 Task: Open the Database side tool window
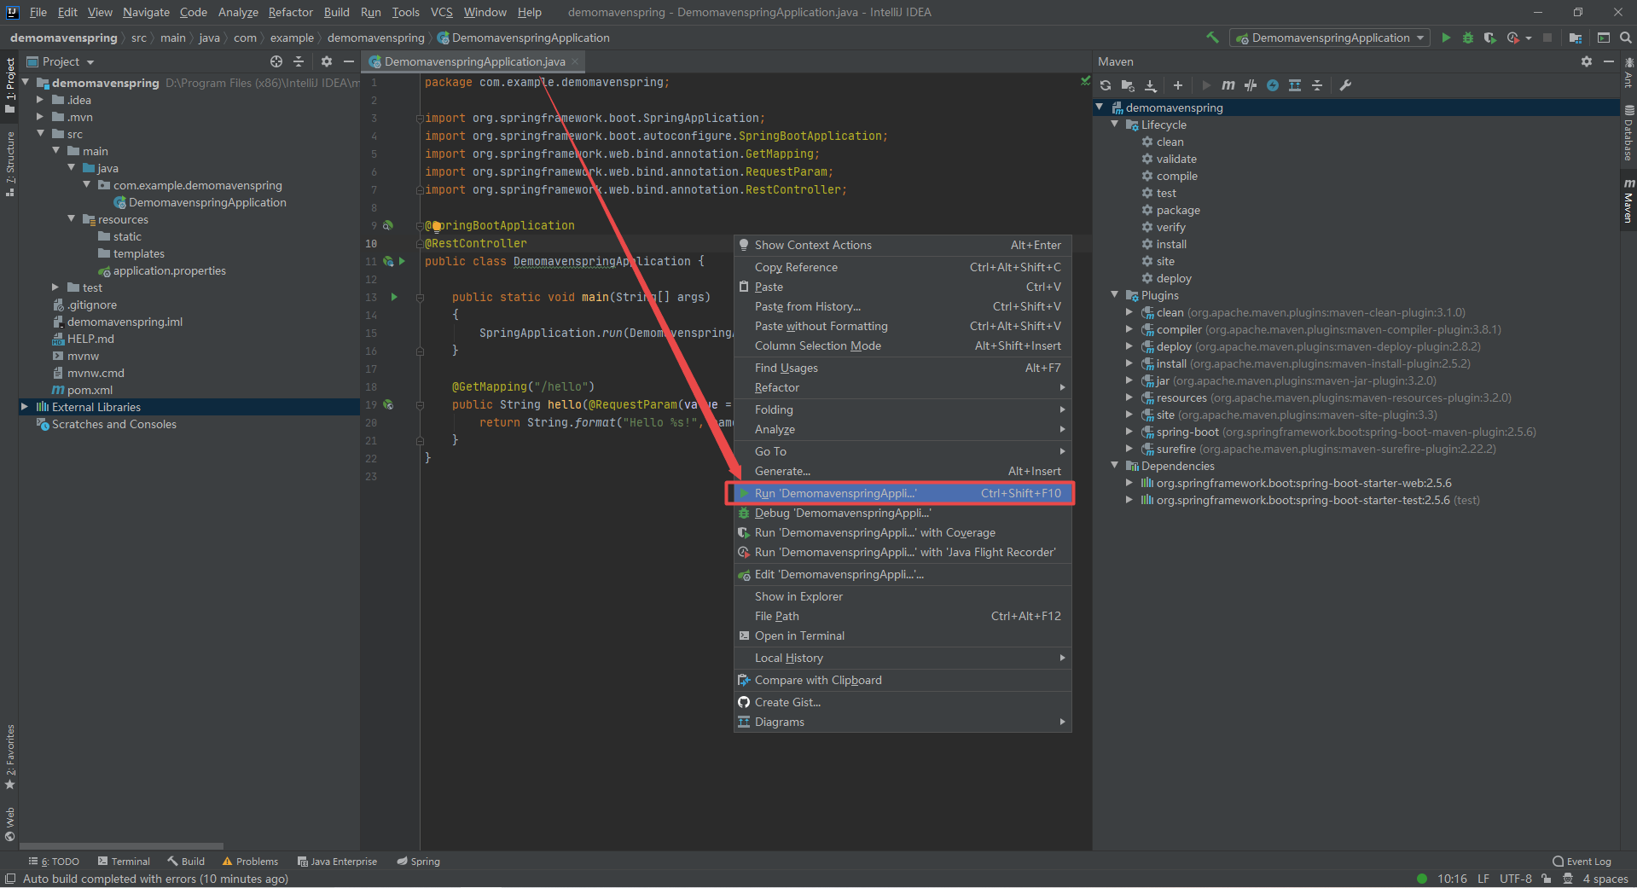point(1628,132)
